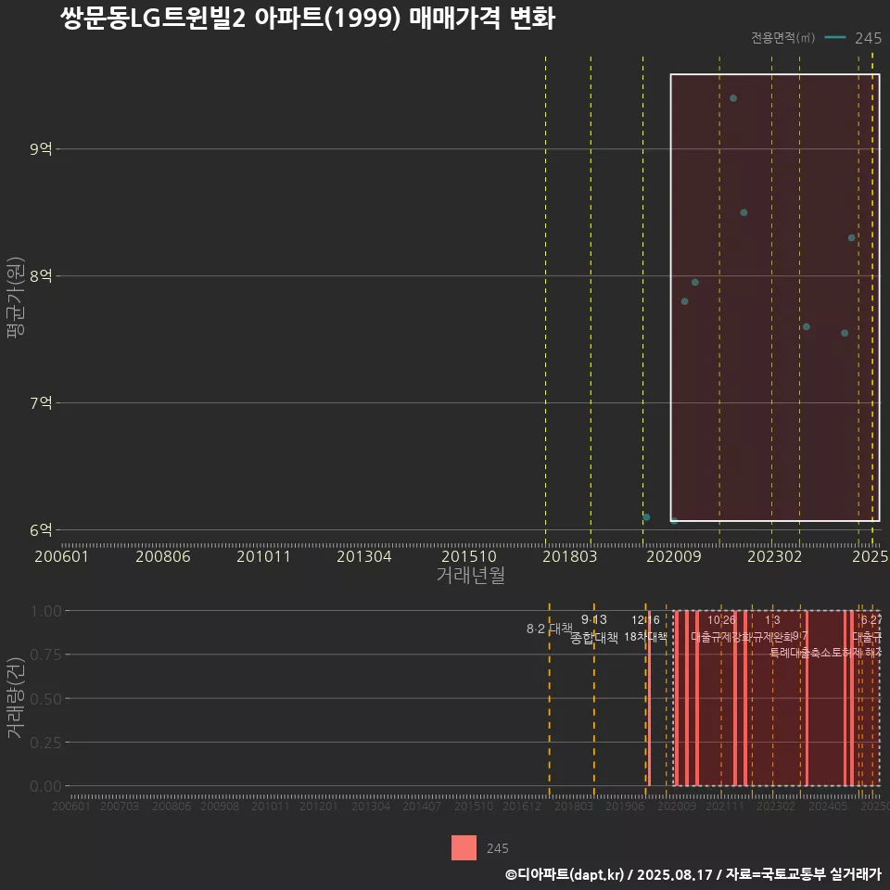Select the rightmost data point near 8.3억
The height and width of the screenshot is (890, 890).
[x=851, y=238]
